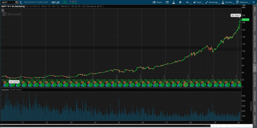Share the chart via Share button
This screenshot has height=128, width=257.
157,2
